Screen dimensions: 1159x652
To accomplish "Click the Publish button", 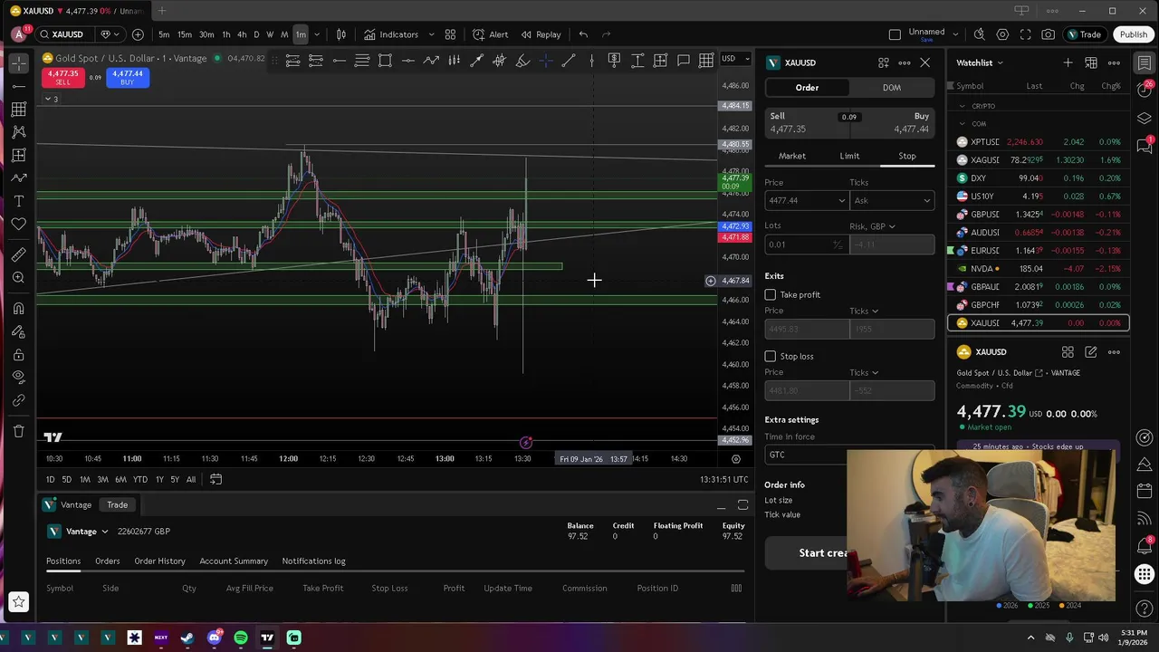I will (1133, 34).
